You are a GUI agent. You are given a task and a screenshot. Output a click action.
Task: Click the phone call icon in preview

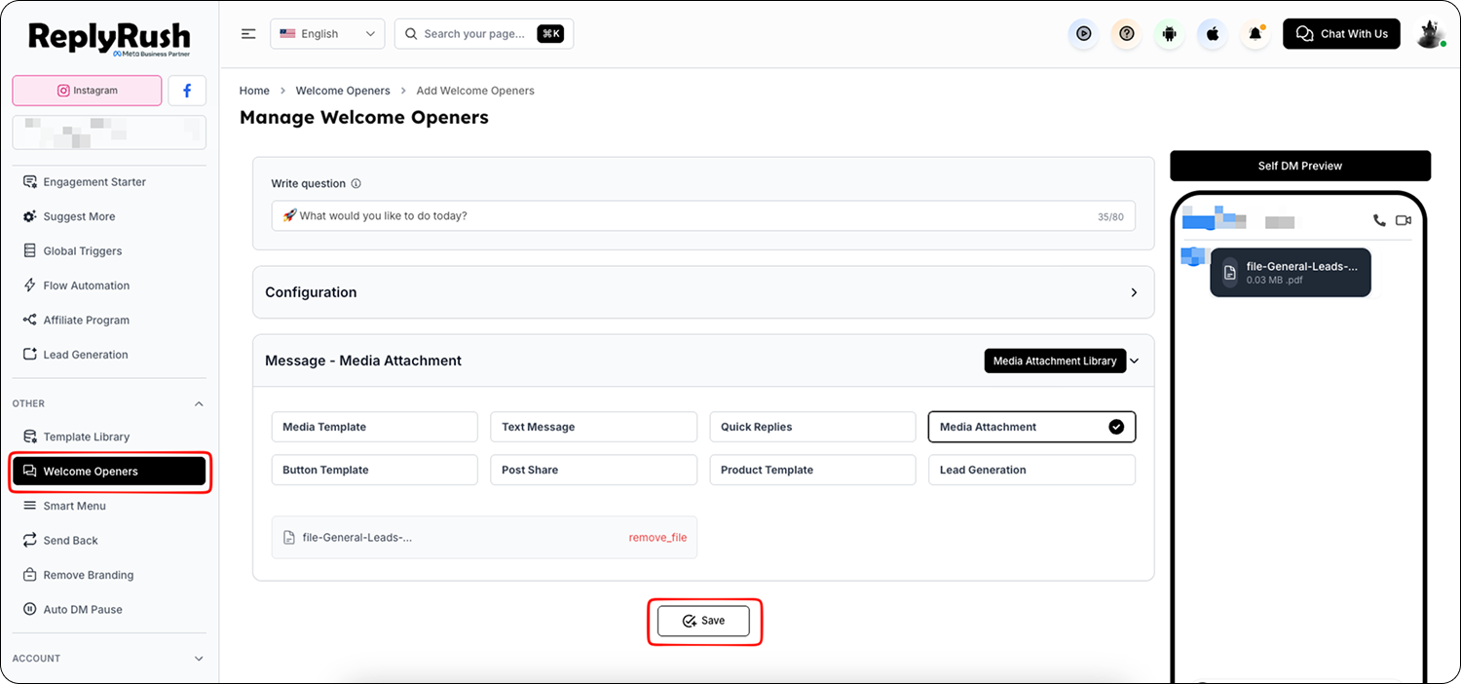tap(1379, 220)
